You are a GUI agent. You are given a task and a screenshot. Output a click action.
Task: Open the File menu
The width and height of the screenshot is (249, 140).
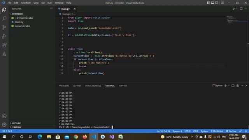click(x=9, y=3)
